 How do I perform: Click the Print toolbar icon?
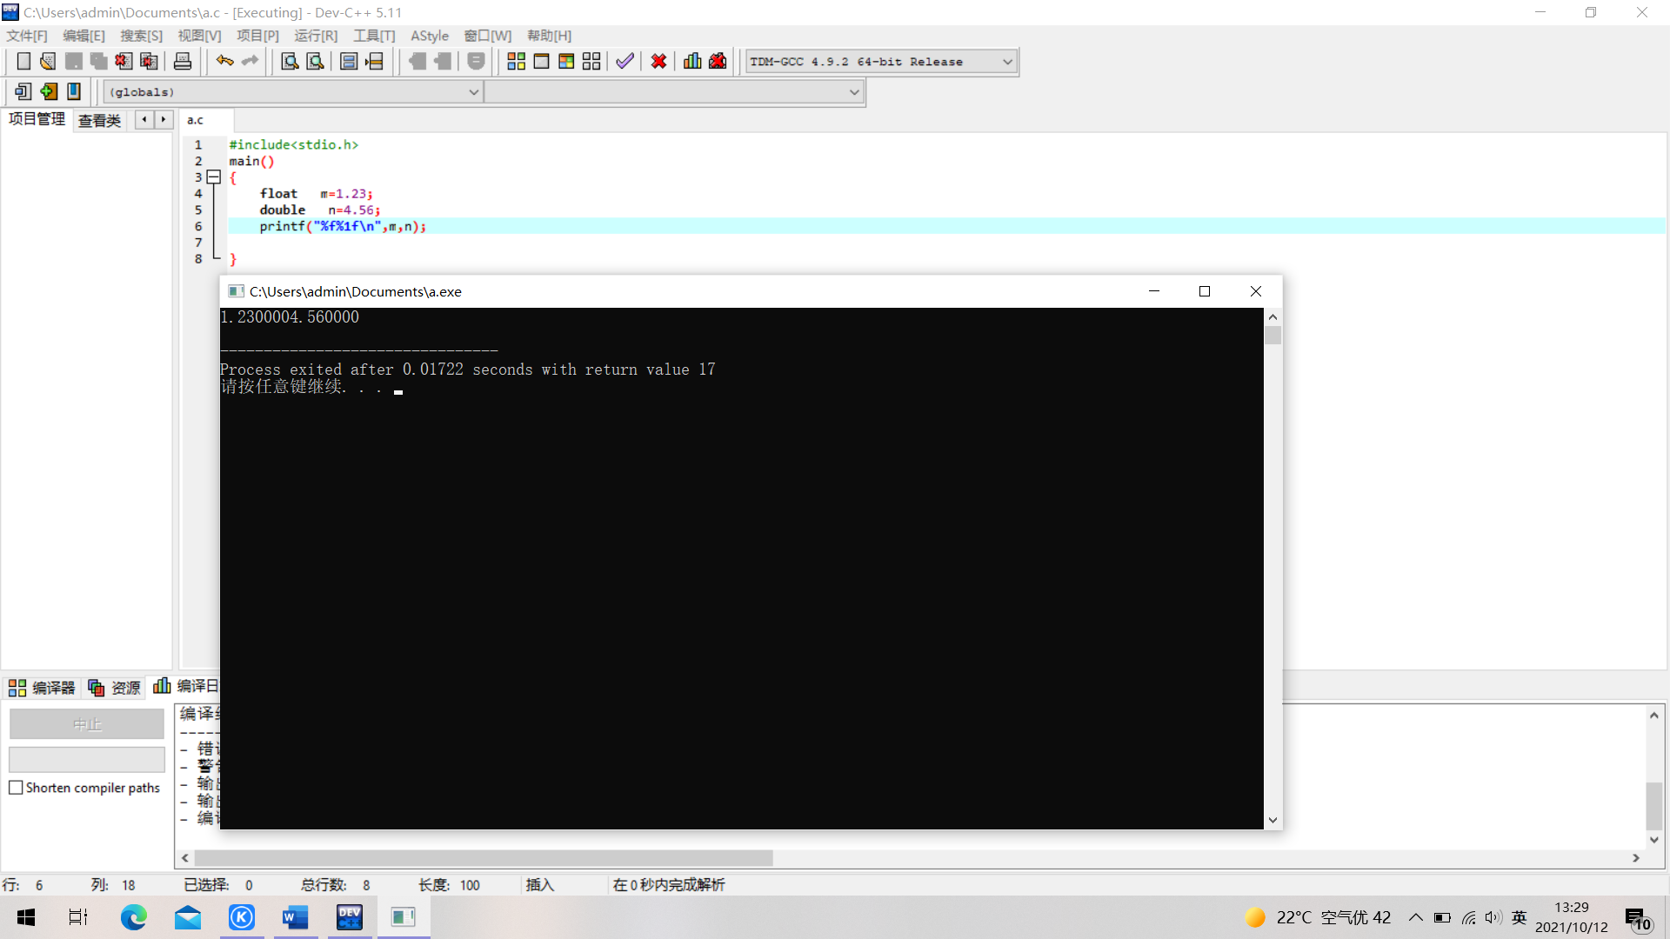(x=183, y=62)
